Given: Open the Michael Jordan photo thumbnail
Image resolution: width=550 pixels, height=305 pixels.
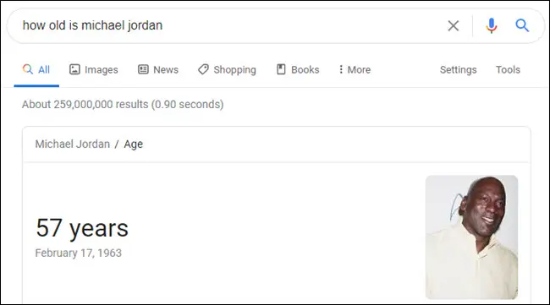Looking at the screenshot, I should tap(471, 237).
